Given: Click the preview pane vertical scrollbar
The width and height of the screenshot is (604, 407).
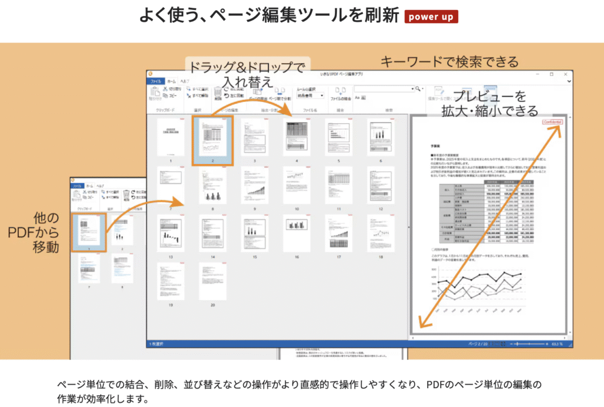Looking at the screenshot, I should pos(570,225).
